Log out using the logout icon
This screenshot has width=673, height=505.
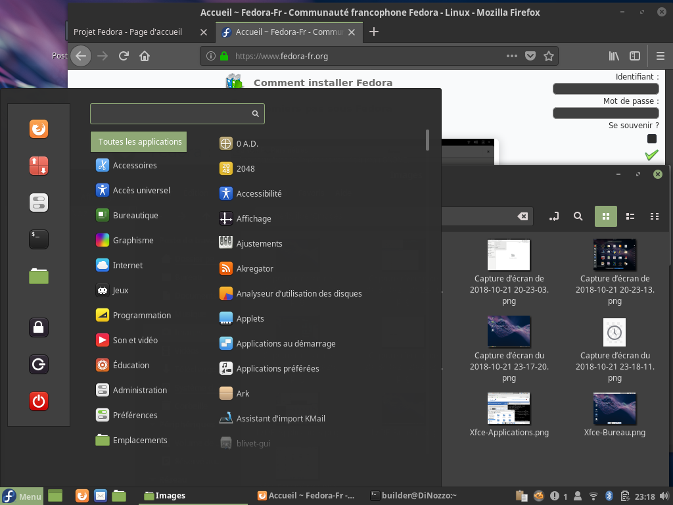pos(39,364)
